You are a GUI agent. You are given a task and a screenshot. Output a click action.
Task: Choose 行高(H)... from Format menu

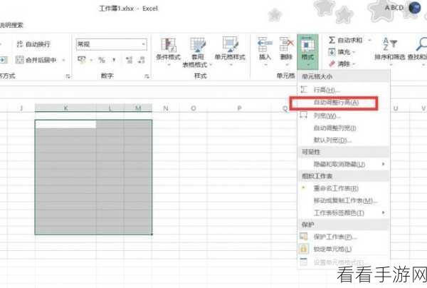(326, 90)
